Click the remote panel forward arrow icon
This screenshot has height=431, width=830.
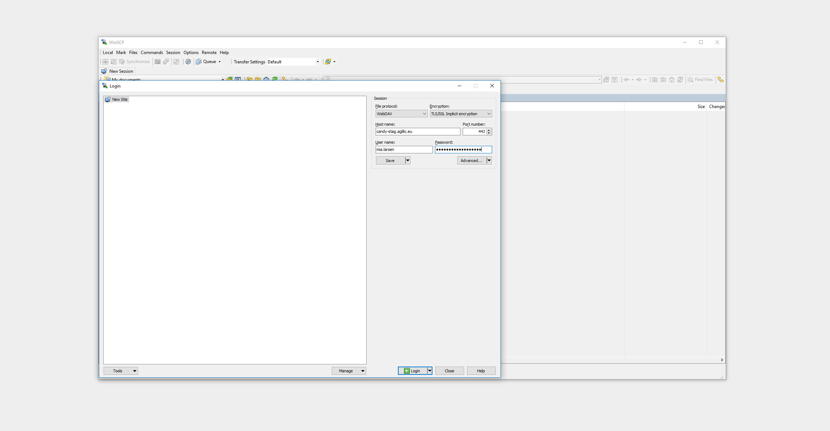point(639,80)
